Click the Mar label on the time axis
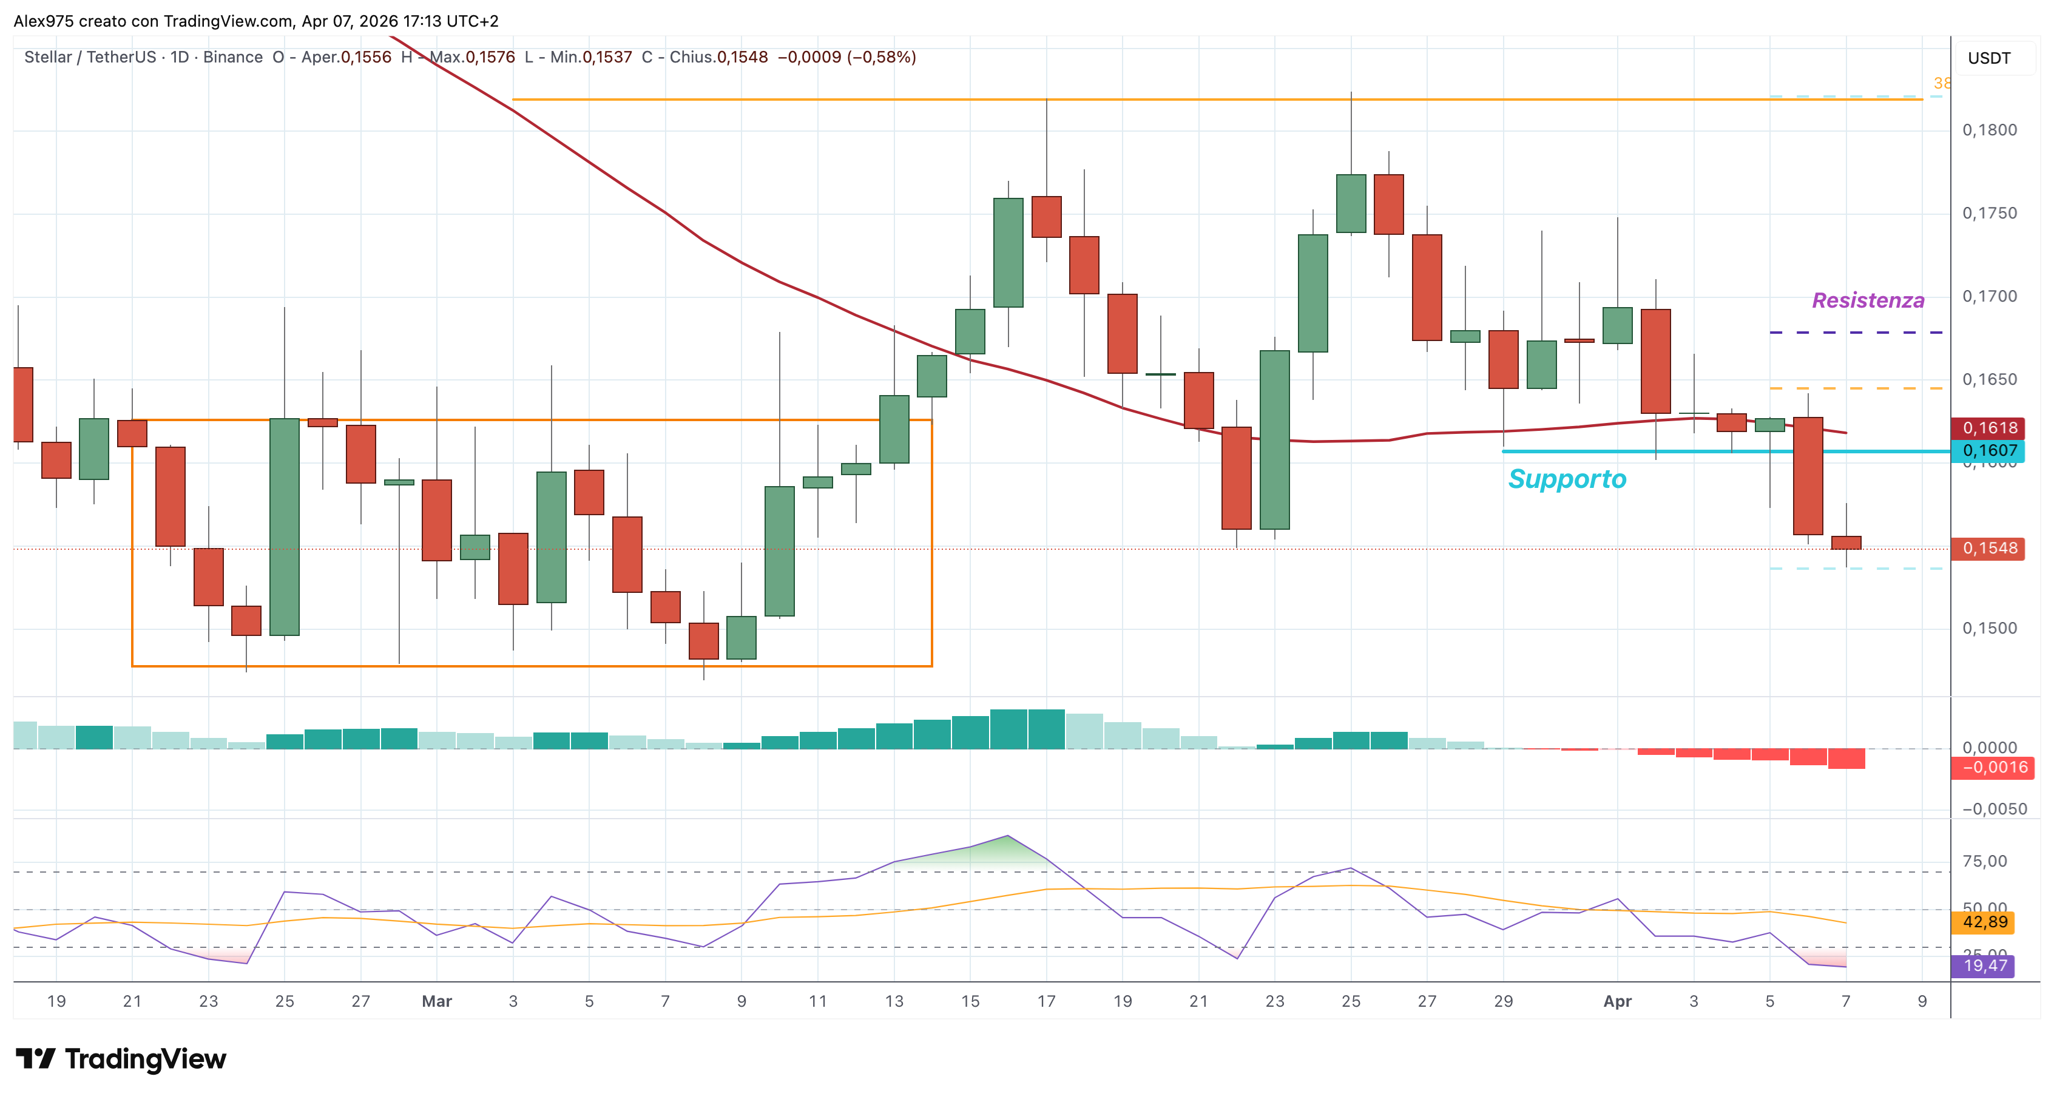2054x1099 pixels. [437, 1002]
